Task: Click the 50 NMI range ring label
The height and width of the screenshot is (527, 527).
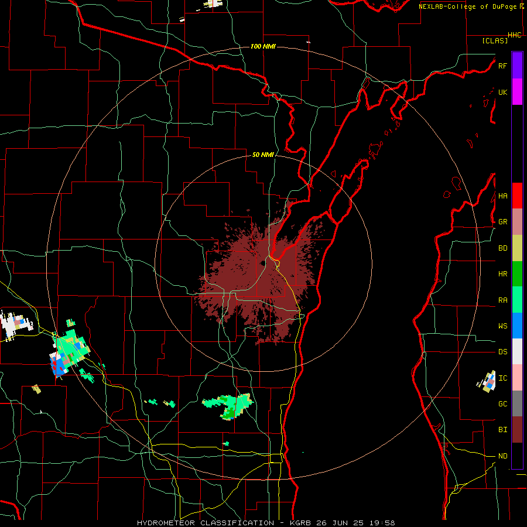Action: pyautogui.click(x=263, y=155)
